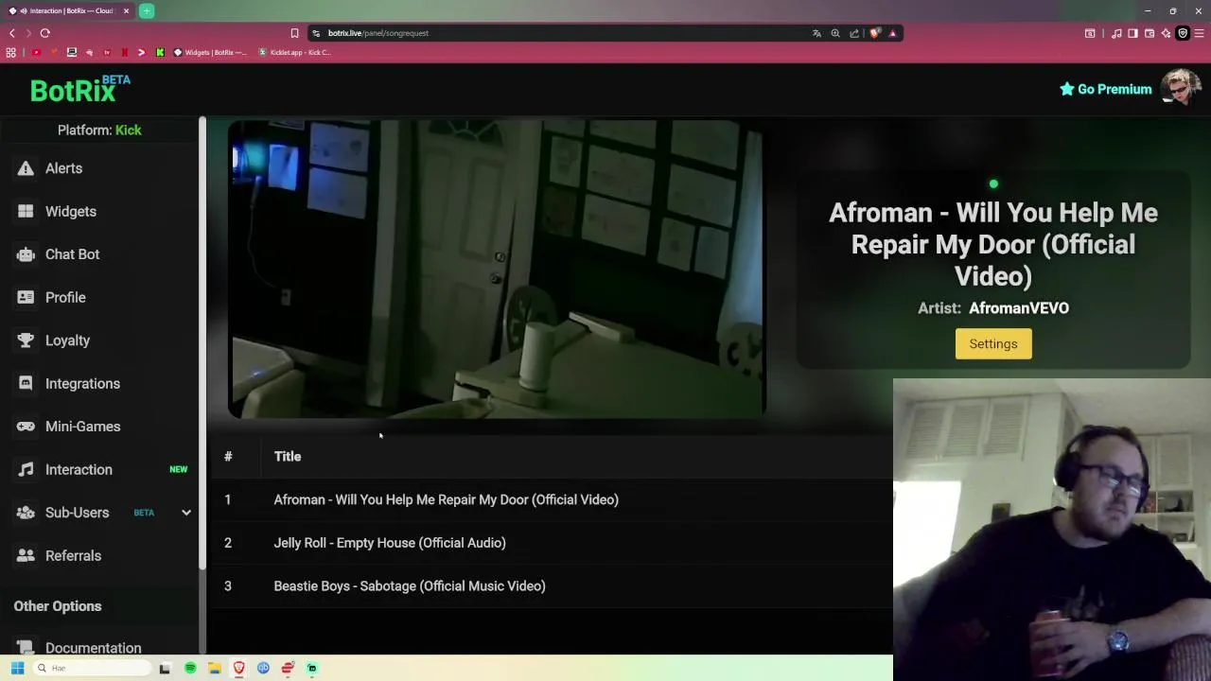Select Beastie Boys - Sabotage row
Screen dimensions: 1211x681
(550, 586)
